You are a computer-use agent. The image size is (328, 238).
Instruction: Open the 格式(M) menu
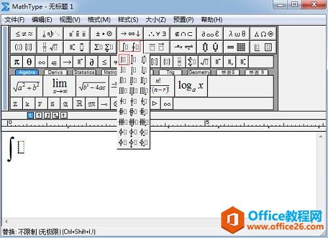[x=99, y=20]
